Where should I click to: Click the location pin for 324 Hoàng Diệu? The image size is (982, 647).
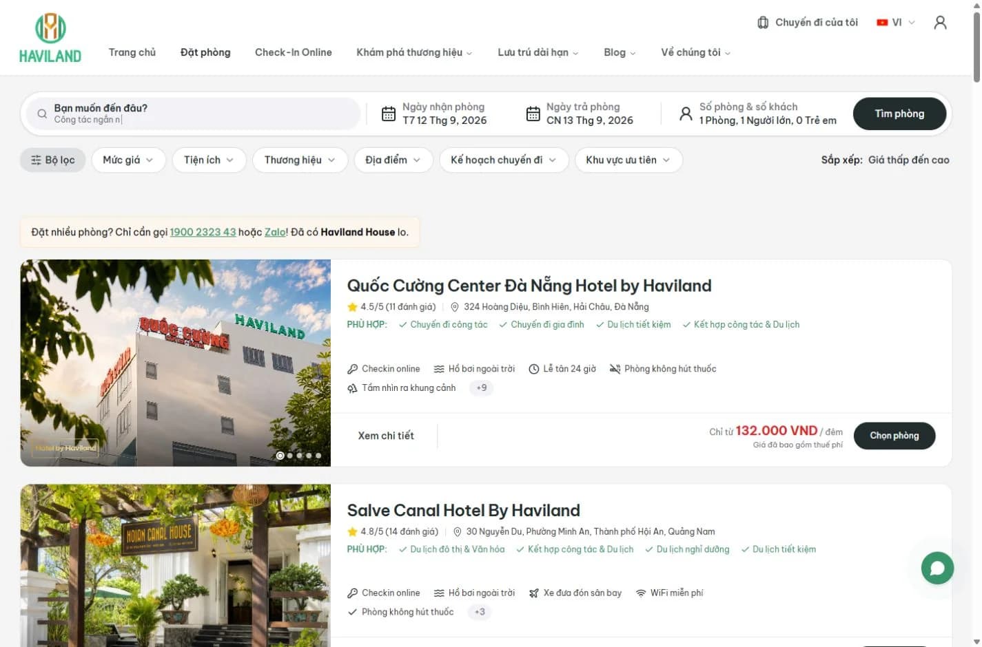pyautogui.click(x=455, y=307)
